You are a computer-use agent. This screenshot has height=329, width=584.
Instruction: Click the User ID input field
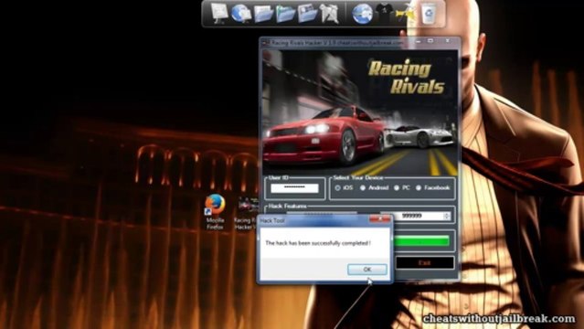pos(294,187)
